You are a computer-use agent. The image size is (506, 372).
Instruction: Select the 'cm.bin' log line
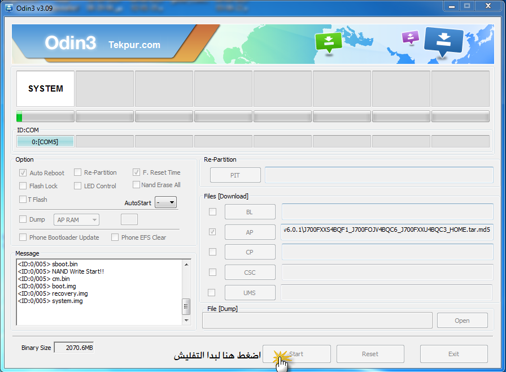click(44, 279)
